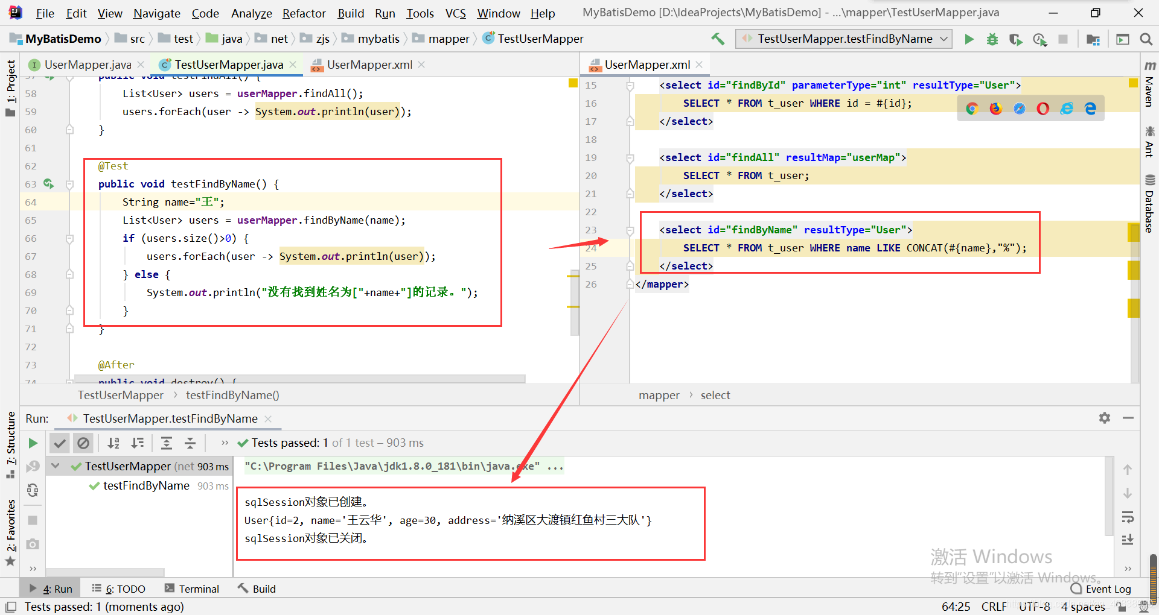Image resolution: width=1159 pixels, height=615 pixels.
Task: Select the TestUserMapper.java editor tab
Action: click(229, 65)
